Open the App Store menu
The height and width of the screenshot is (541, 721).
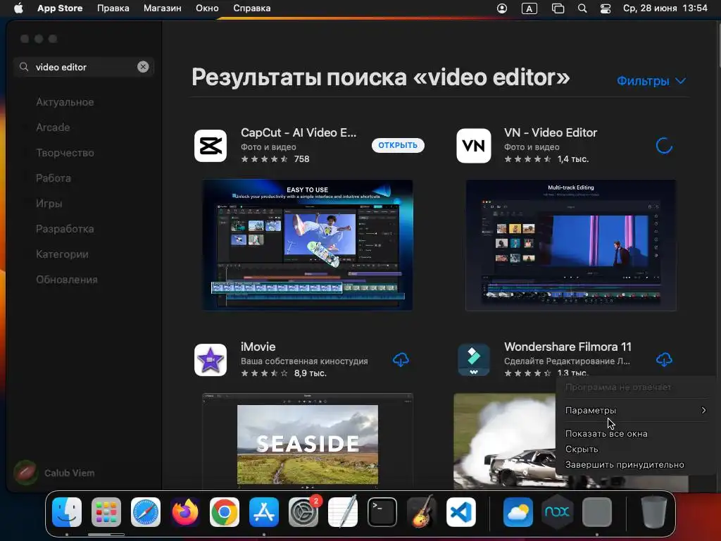tap(60, 8)
